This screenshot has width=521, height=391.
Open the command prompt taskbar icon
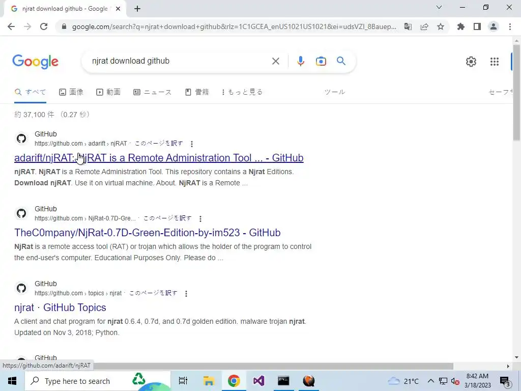(283, 381)
